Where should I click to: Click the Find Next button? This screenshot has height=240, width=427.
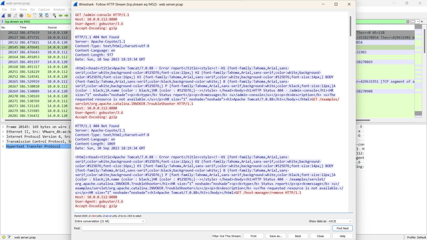tap(342, 228)
